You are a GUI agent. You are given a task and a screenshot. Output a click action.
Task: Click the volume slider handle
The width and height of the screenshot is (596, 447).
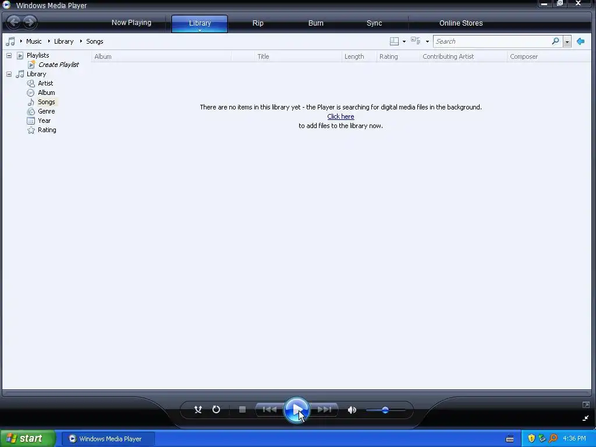[385, 410]
